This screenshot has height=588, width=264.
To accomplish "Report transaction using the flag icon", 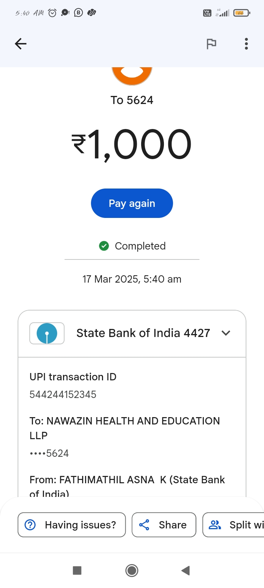I will pyautogui.click(x=211, y=44).
